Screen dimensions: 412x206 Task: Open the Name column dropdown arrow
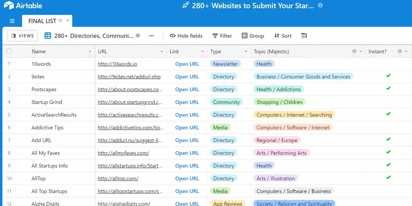tap(90, 52)
